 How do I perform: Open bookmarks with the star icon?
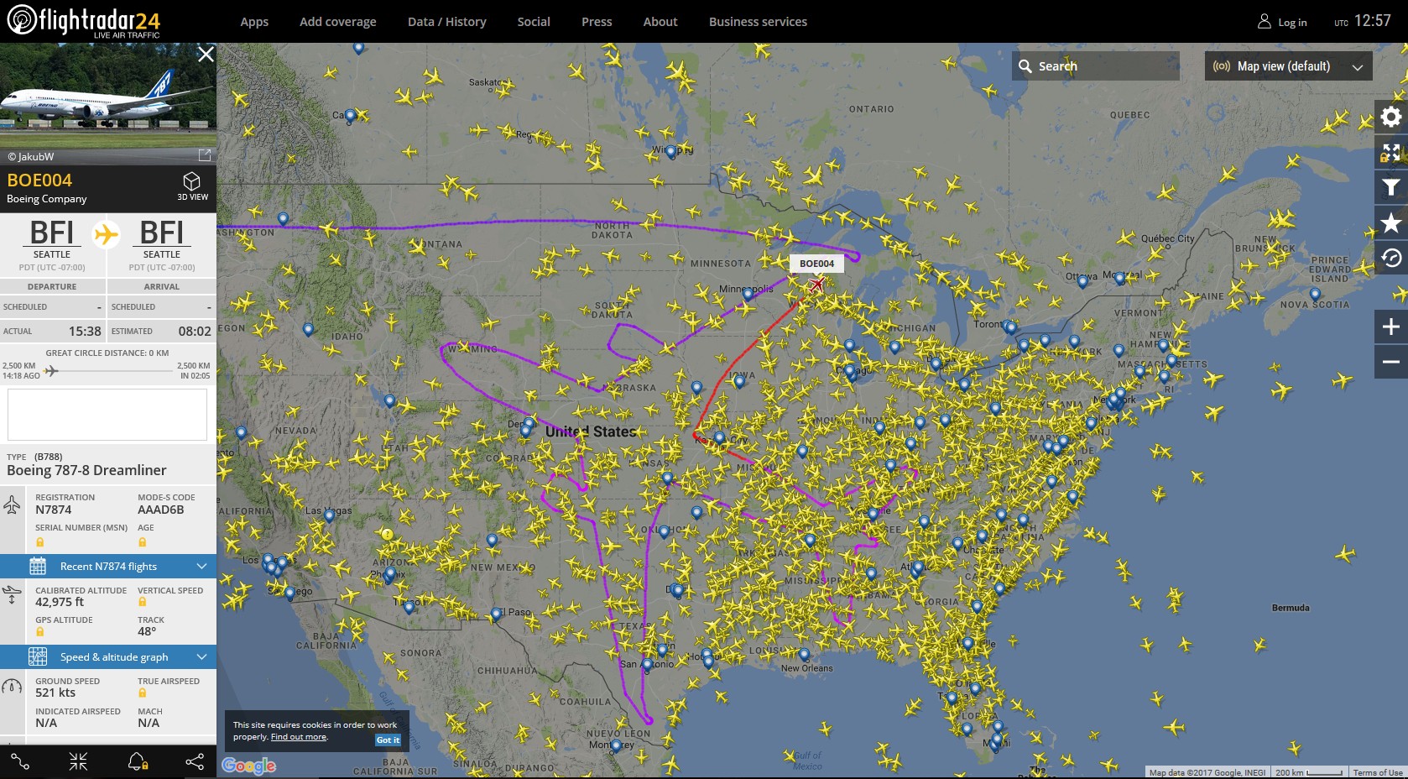click(1390, 222)
